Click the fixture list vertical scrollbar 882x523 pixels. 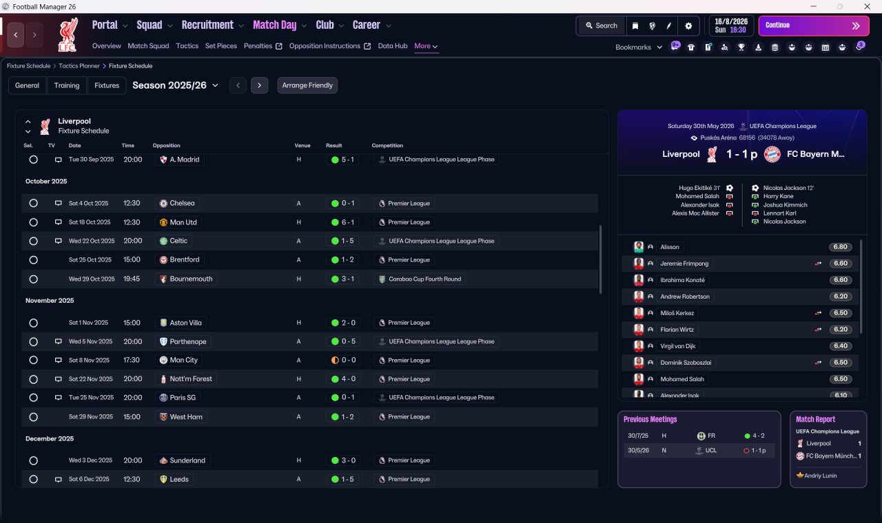click(601, 259)
